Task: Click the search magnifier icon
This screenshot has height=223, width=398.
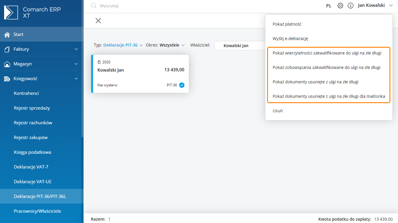Action: click(94, 6)
